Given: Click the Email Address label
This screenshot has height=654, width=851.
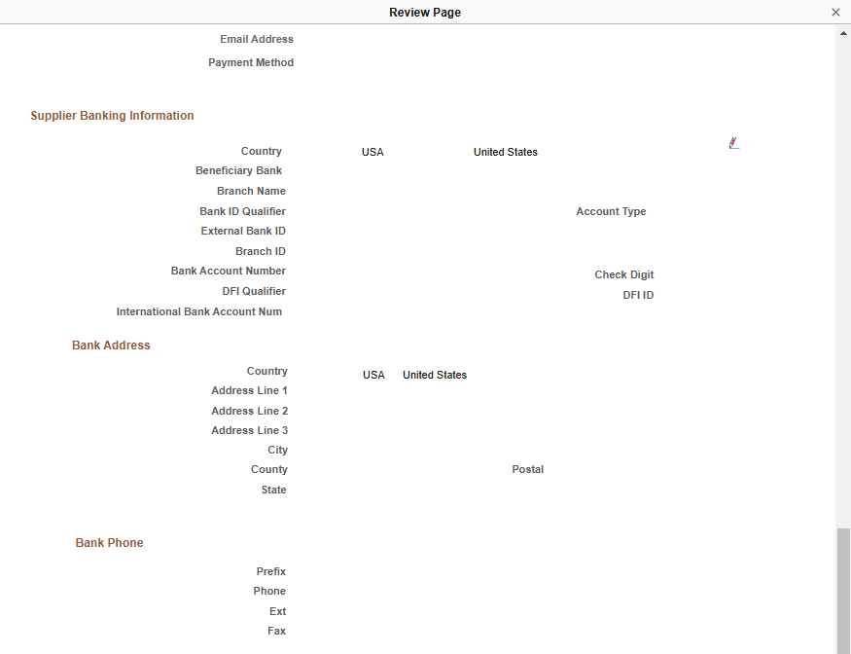Looking at the screenshot, I should [256, 39].
